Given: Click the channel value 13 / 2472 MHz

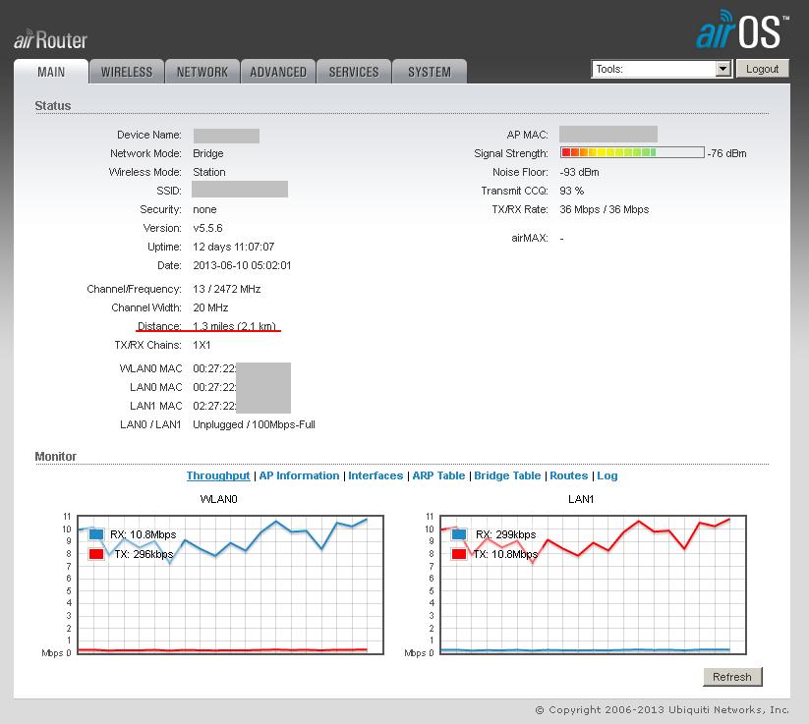Looking at the screenshot, I should pyautogui.click(x=226, y=289).
